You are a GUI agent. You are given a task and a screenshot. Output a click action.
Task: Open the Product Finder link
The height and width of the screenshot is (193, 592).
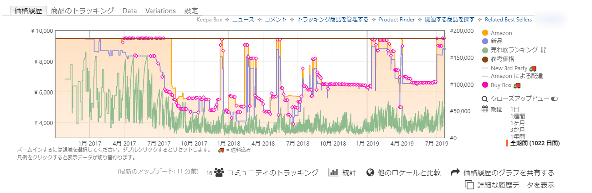[x=396, y=20]
